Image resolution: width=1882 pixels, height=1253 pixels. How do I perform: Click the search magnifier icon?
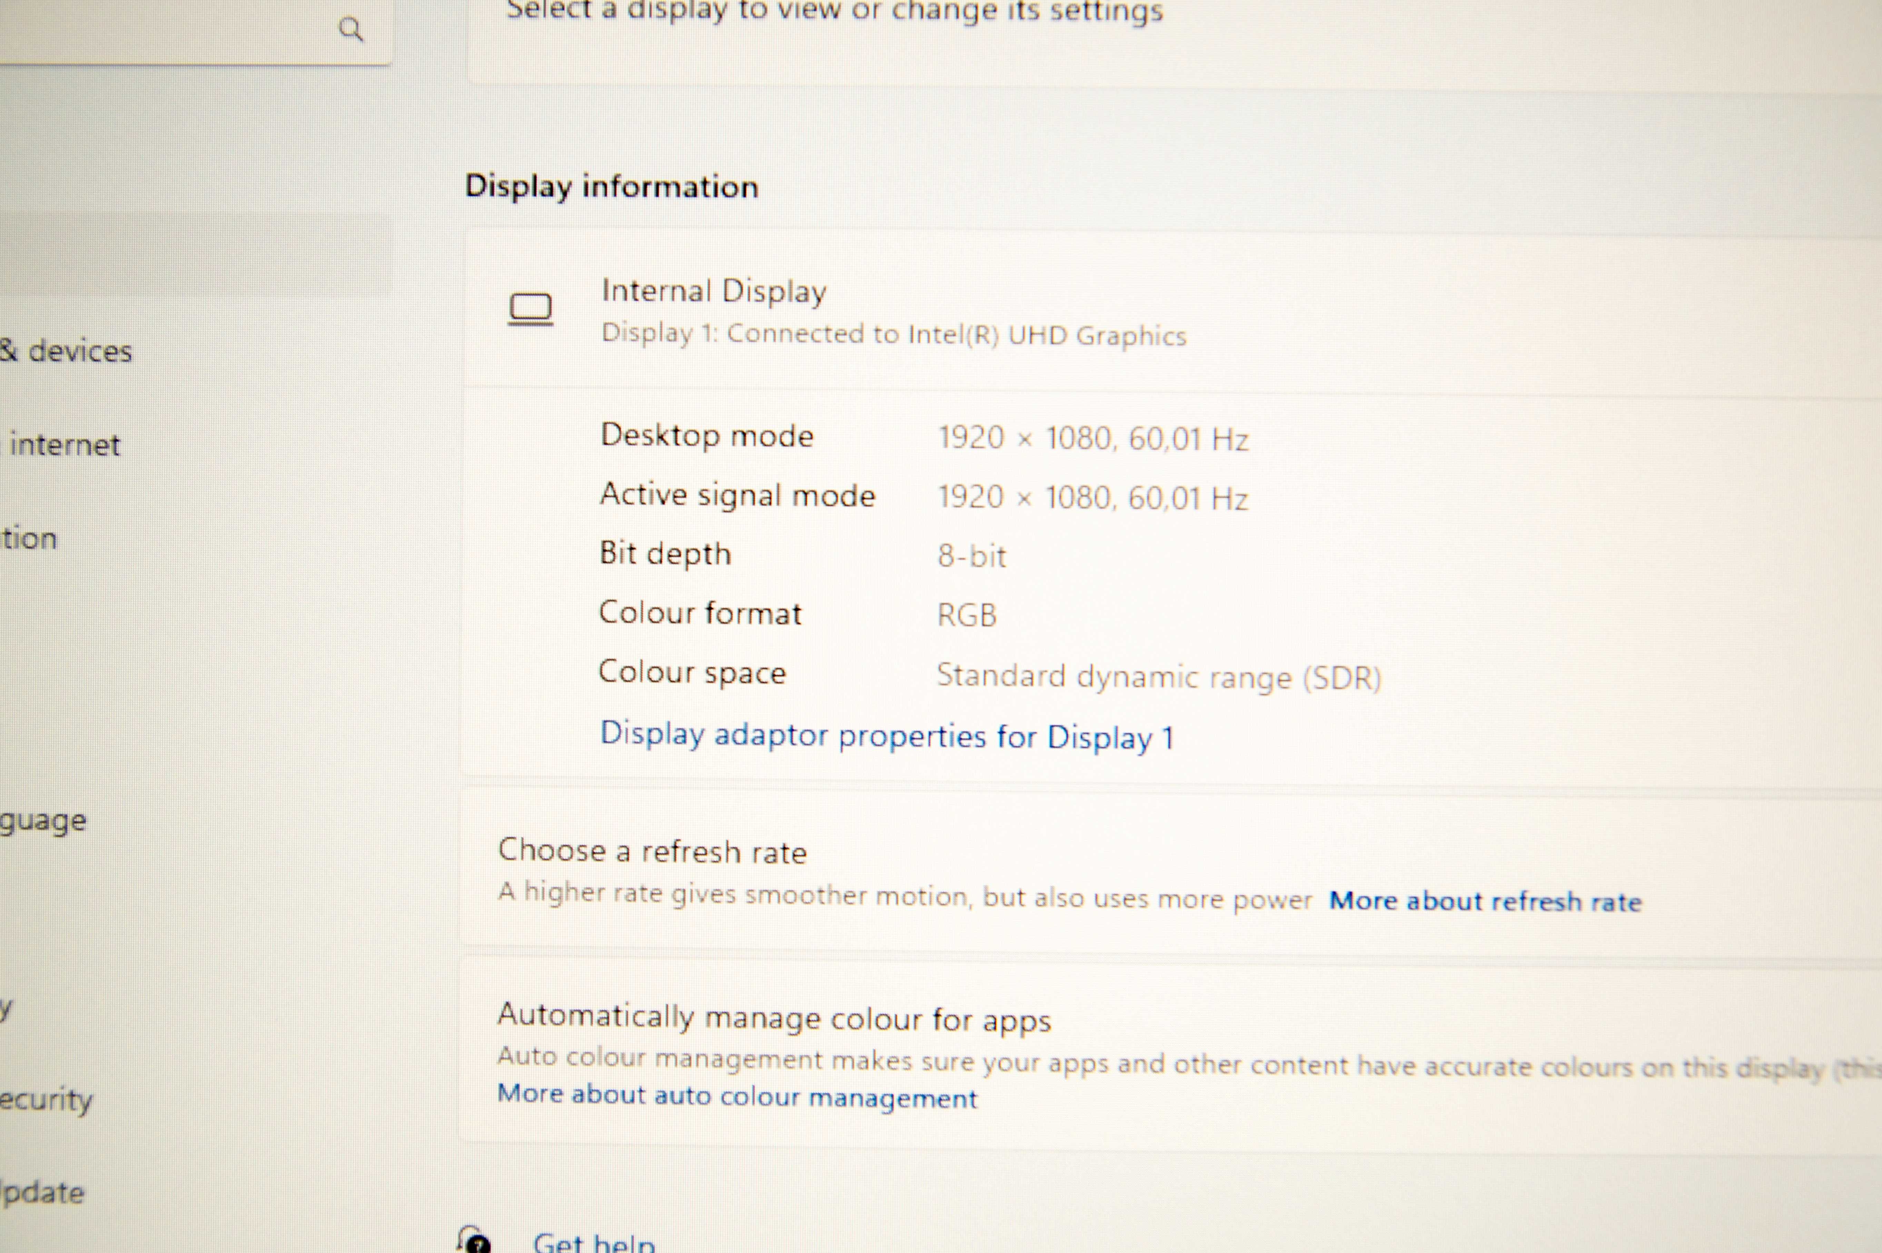[351, 30]
